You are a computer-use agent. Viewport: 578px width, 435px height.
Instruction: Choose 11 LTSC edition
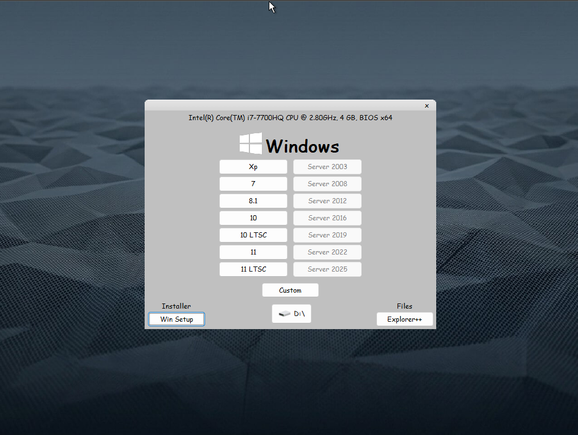click(253, 269)
